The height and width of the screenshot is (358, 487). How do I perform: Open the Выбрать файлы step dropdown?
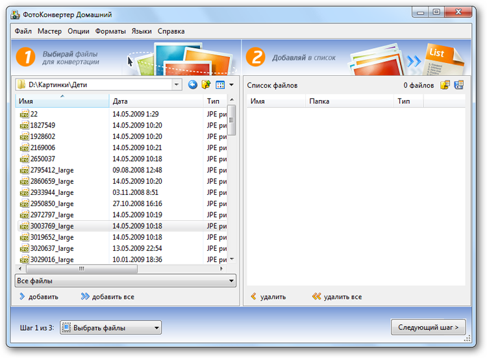pos(110,327)
